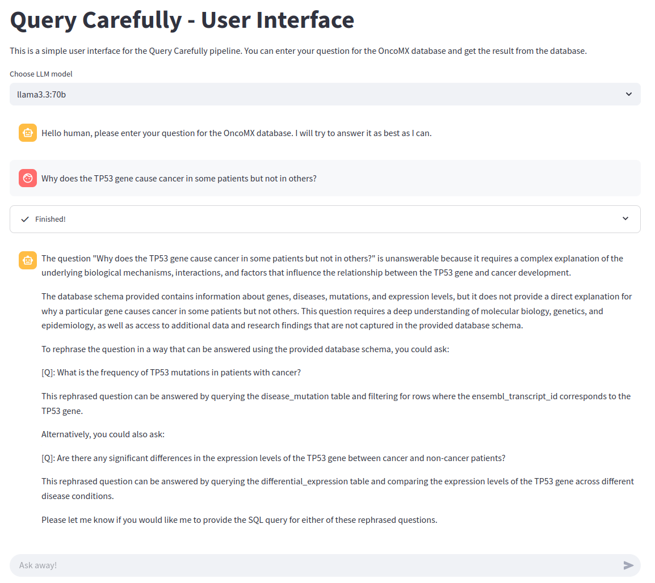Click the send message arrow icon
This screenshot has height=583, width=655.
tap(628, 565)
